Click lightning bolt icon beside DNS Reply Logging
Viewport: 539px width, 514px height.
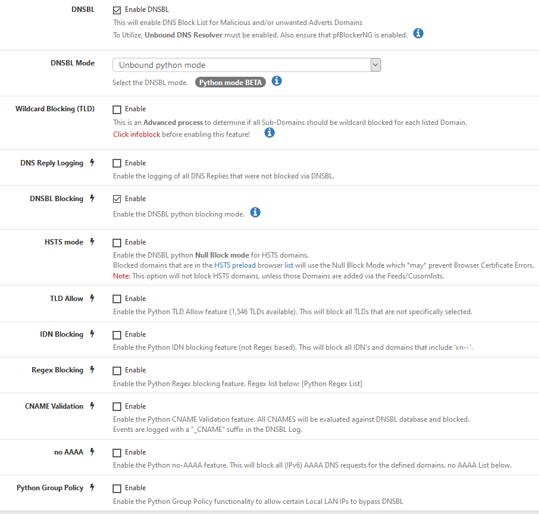pyautogui.click(x=92, y=163)
